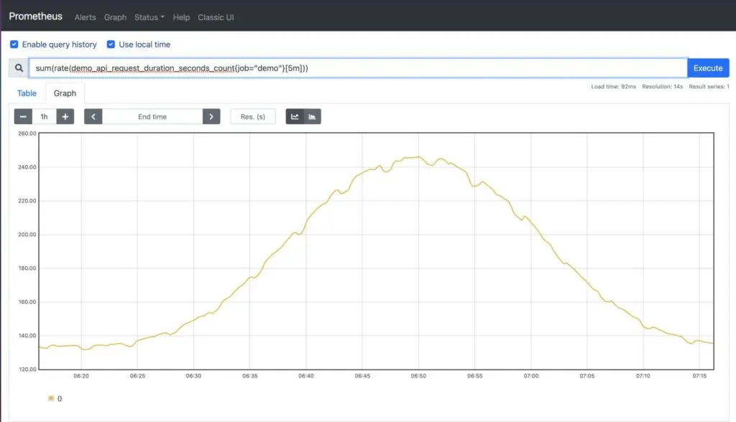The image size is (736, 422).
Task: Increase the graph range with plus button
Action: [65, 117]
